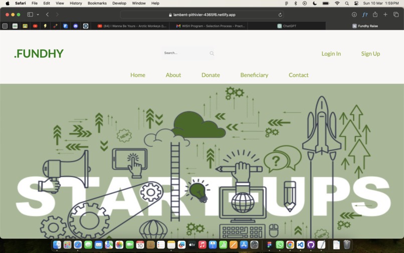Open Control Center
The width and height of the screenshot is (404, 253).
[356, 3]
